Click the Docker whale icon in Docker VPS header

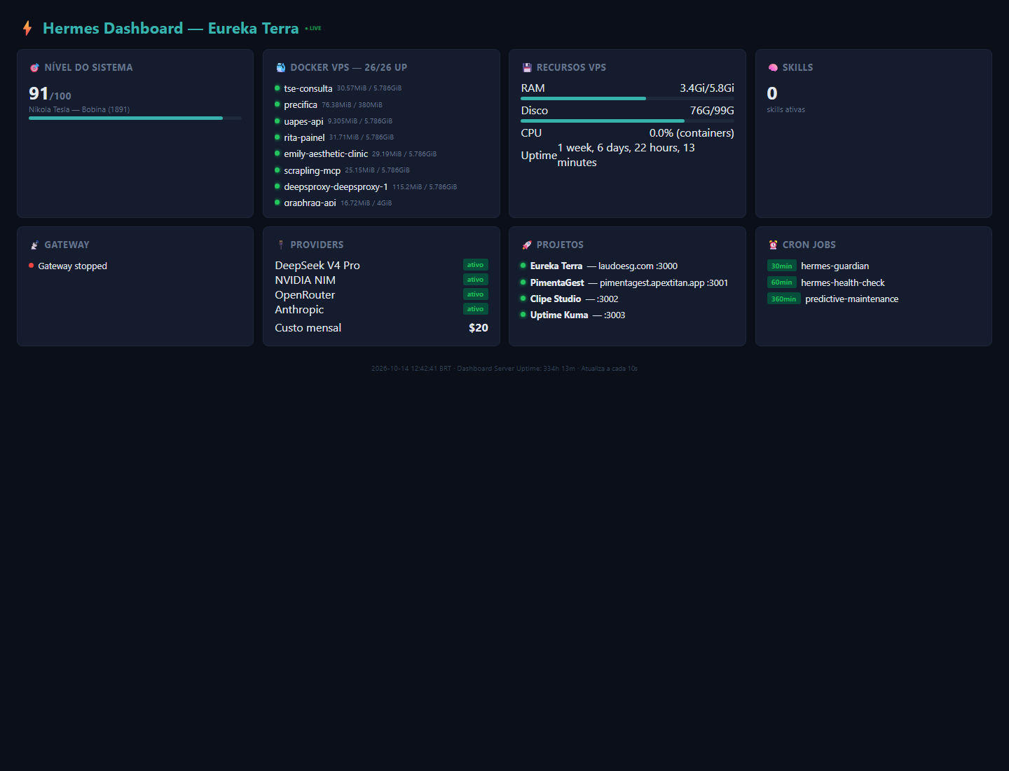coord(280,68)
